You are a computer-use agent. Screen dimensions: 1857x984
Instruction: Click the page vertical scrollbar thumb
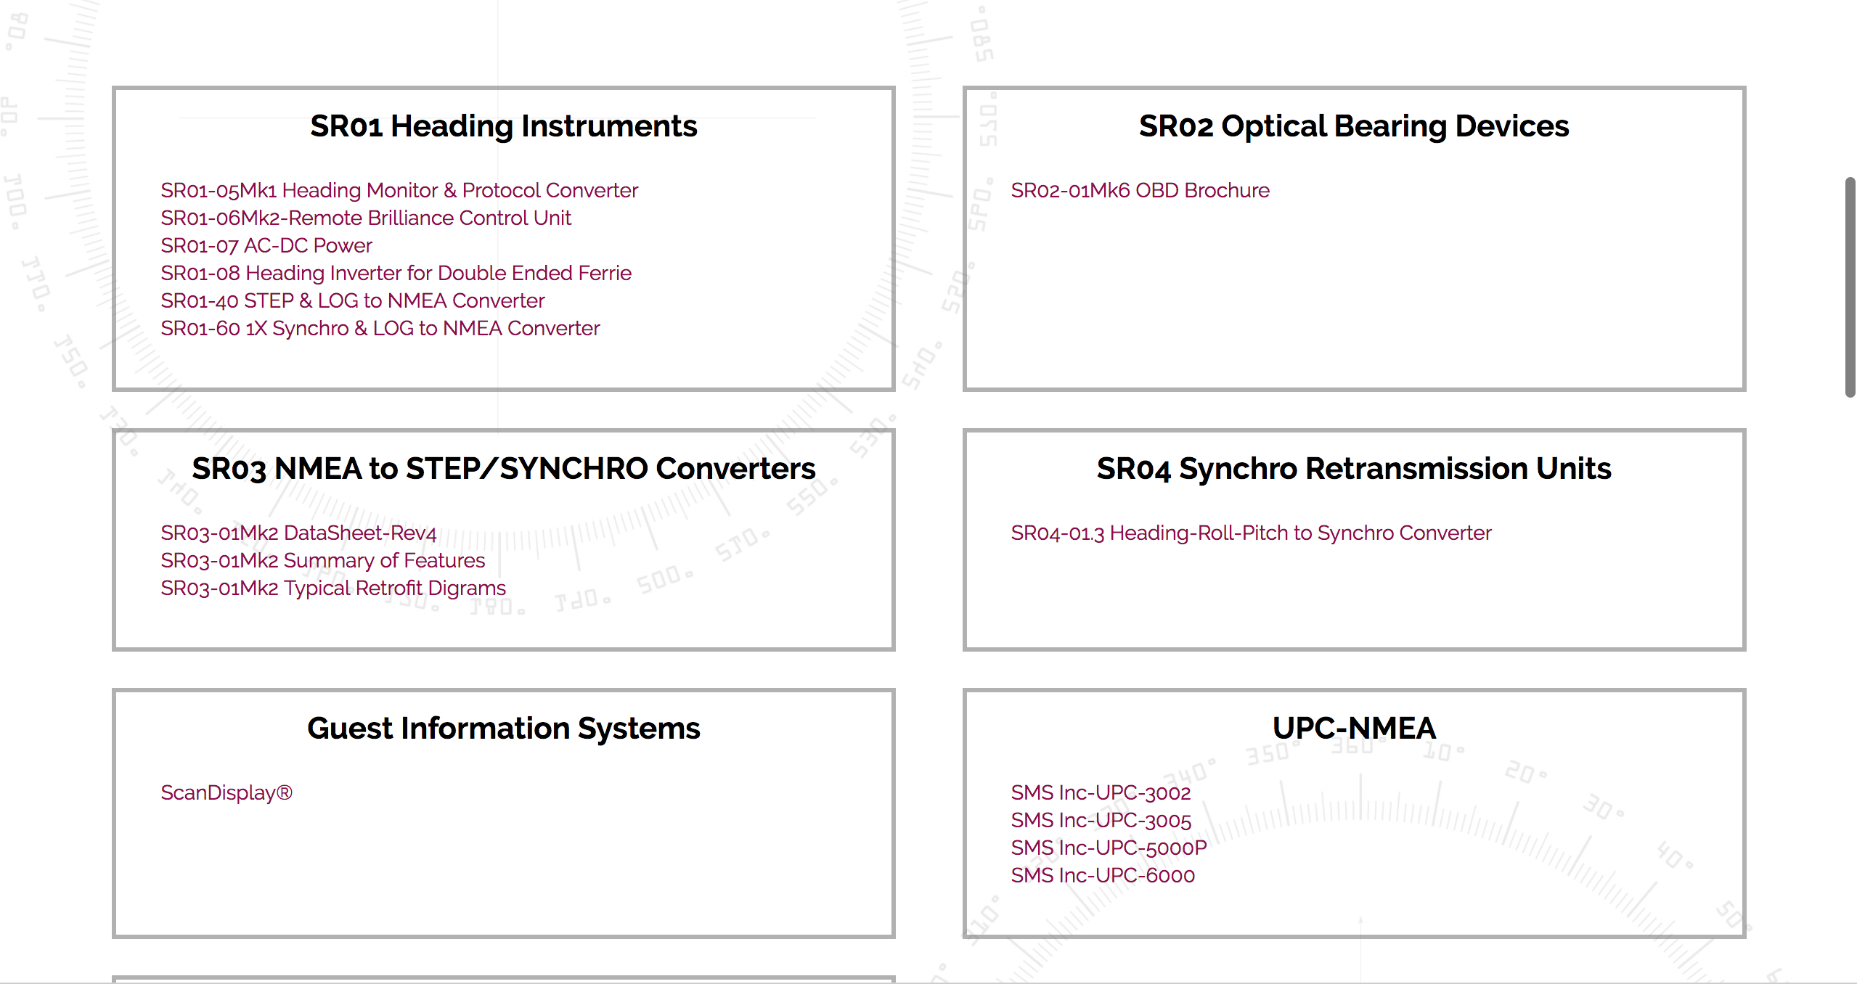click(x=1850, y=287)
